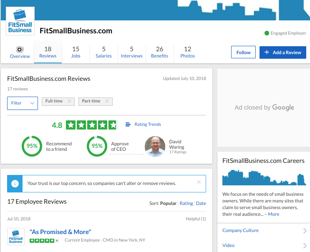Expand the review star rating breakdown arrow
The width and height of the screenshot is (310, 252).
[57, 241]
